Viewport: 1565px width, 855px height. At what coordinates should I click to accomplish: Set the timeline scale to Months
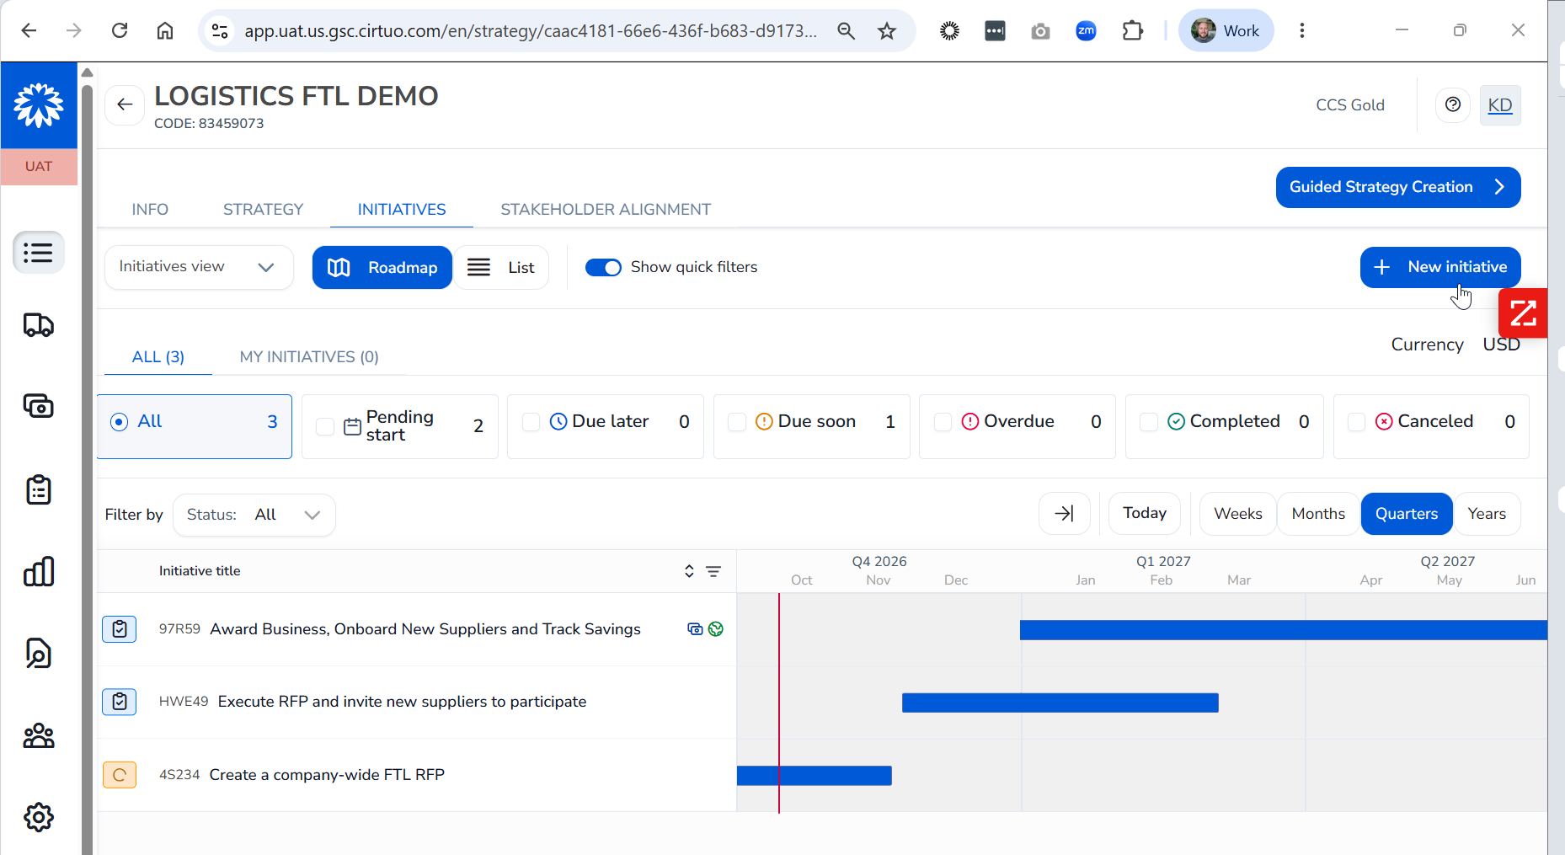click(x=1318, y=514)
